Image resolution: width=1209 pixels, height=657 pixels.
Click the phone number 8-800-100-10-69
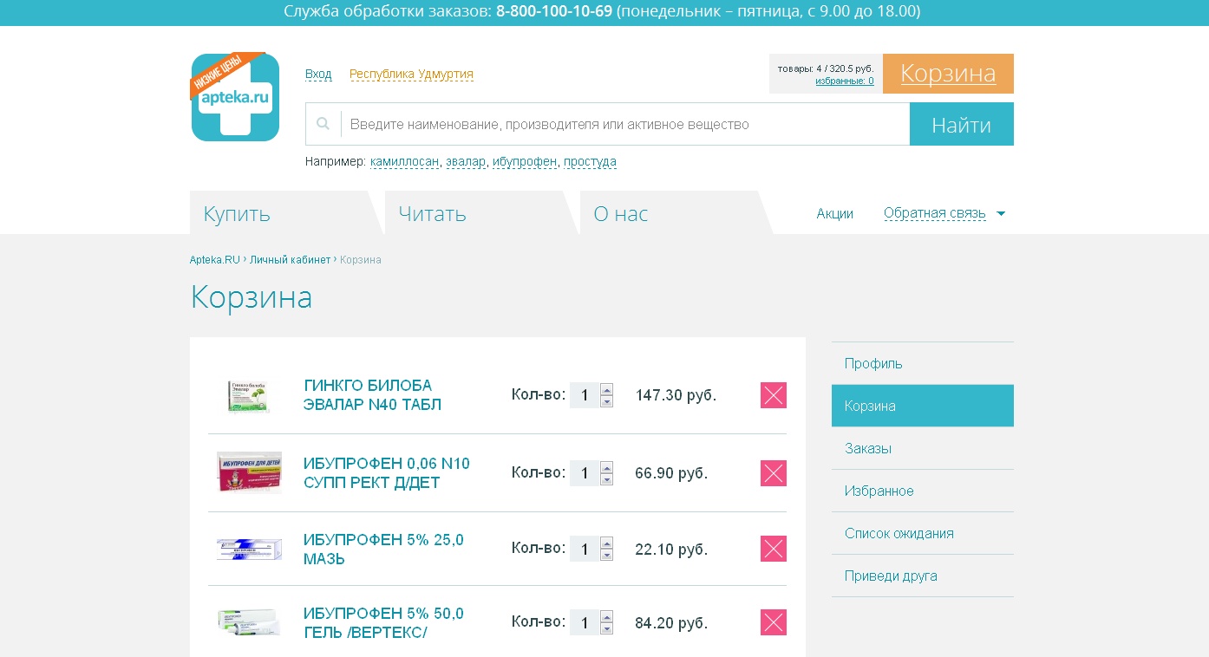554,11
